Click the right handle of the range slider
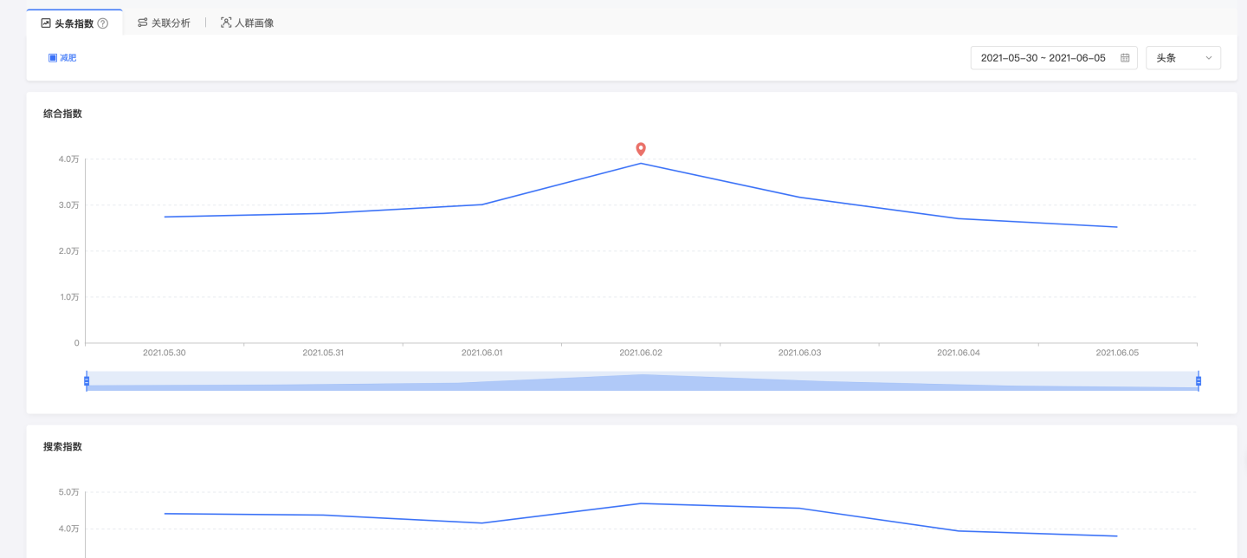The width and height of the screenshot is (1247, 558). coord(1199,381)
